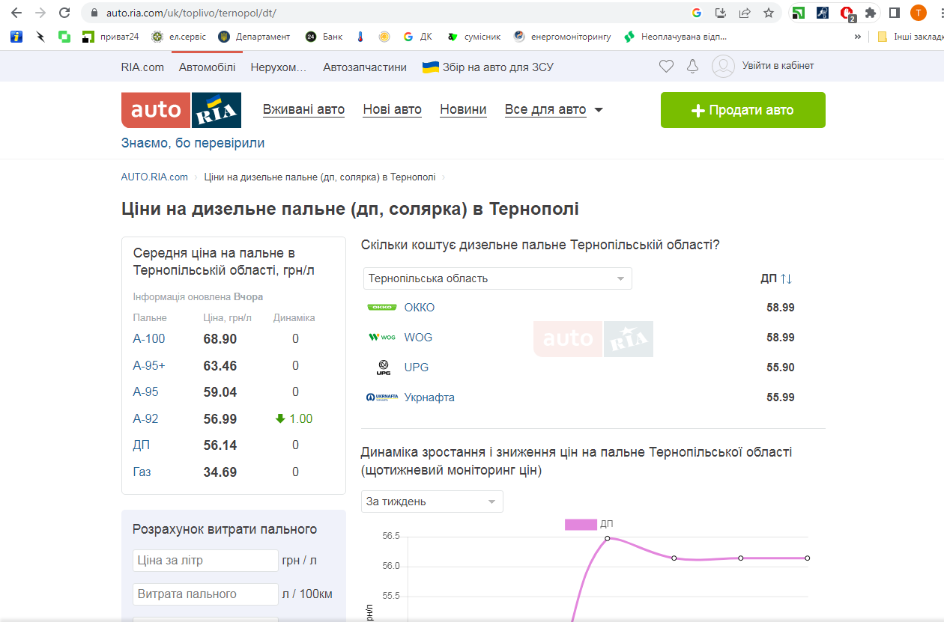Open the Вживані авто menu item
The width and height of the screenshot is (944, 631).
pos(303,110)
